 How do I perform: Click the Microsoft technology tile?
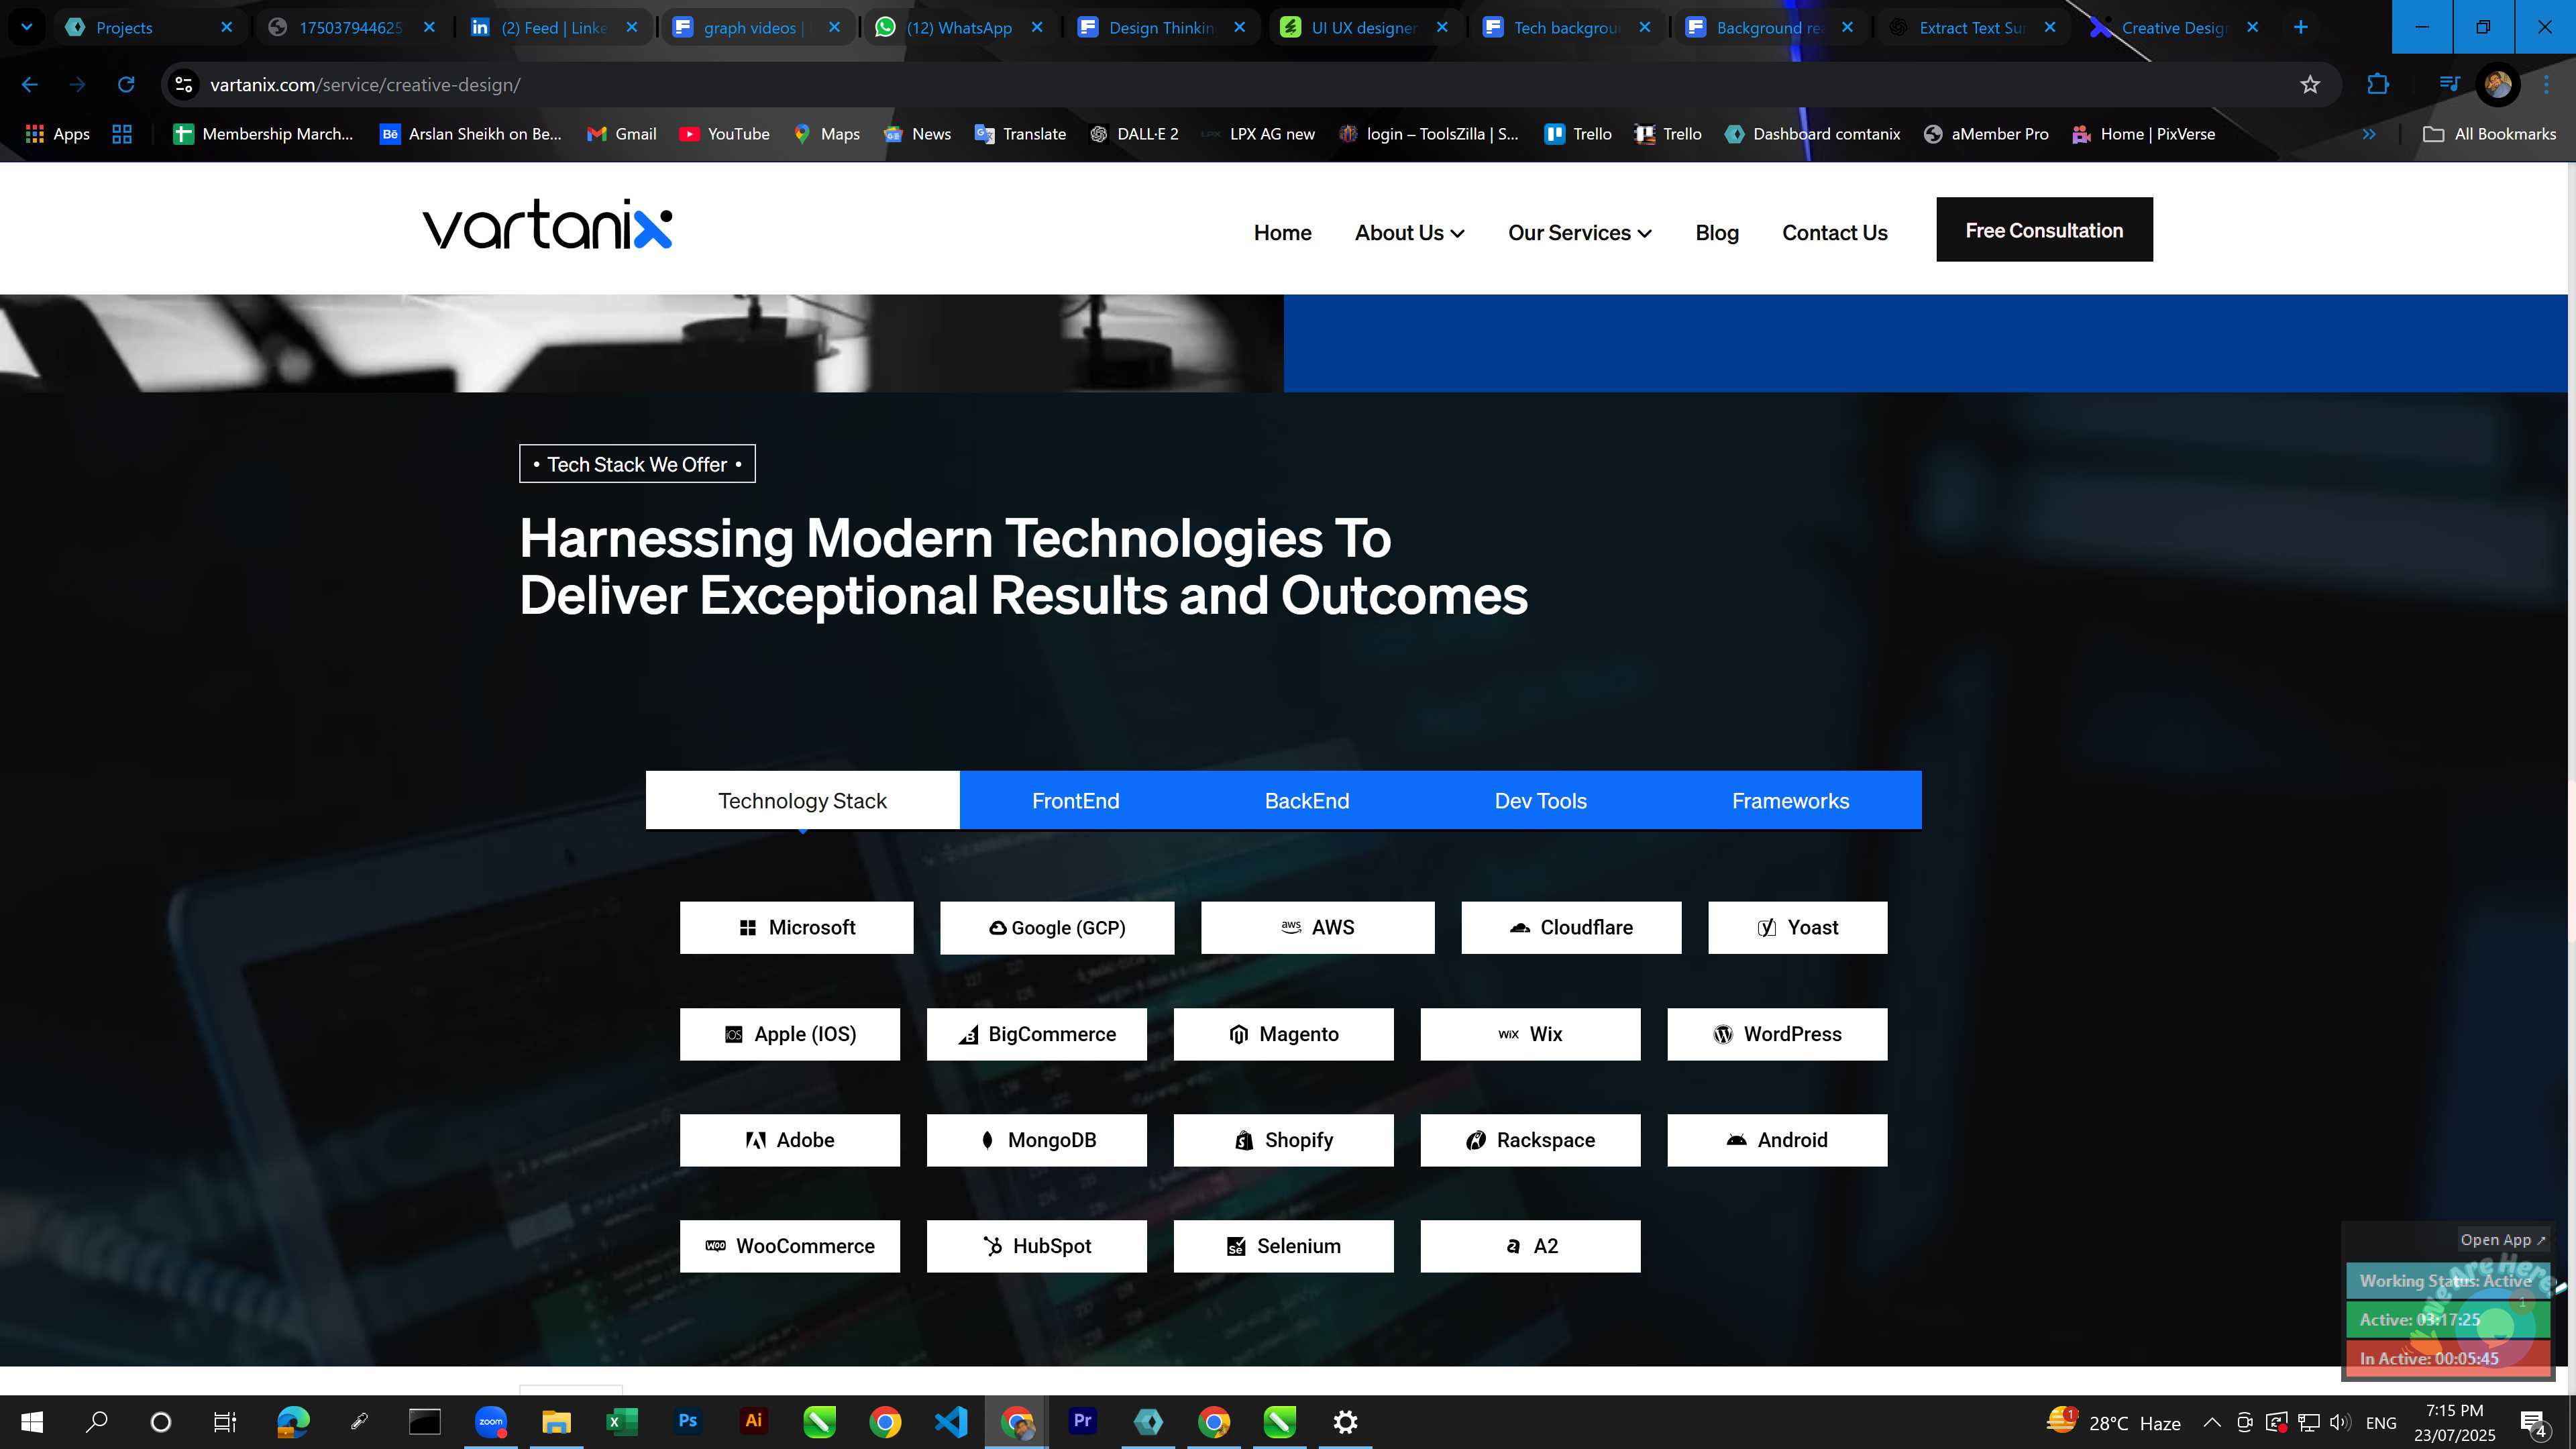796,928
